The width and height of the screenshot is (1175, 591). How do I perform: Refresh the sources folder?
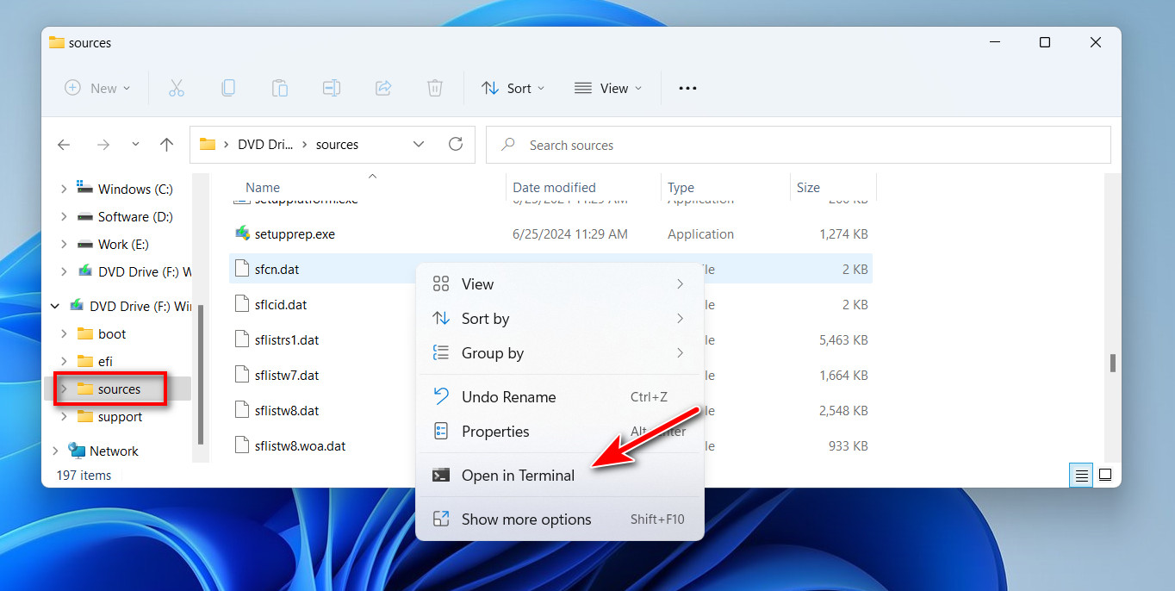tap(456, 144)
